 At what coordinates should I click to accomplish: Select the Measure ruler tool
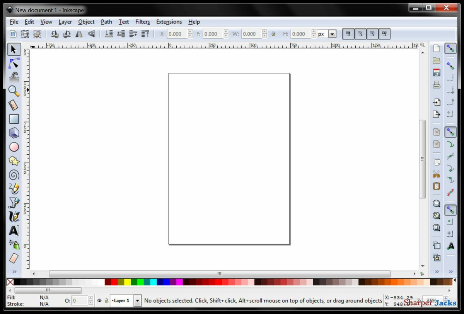point(14,105)
